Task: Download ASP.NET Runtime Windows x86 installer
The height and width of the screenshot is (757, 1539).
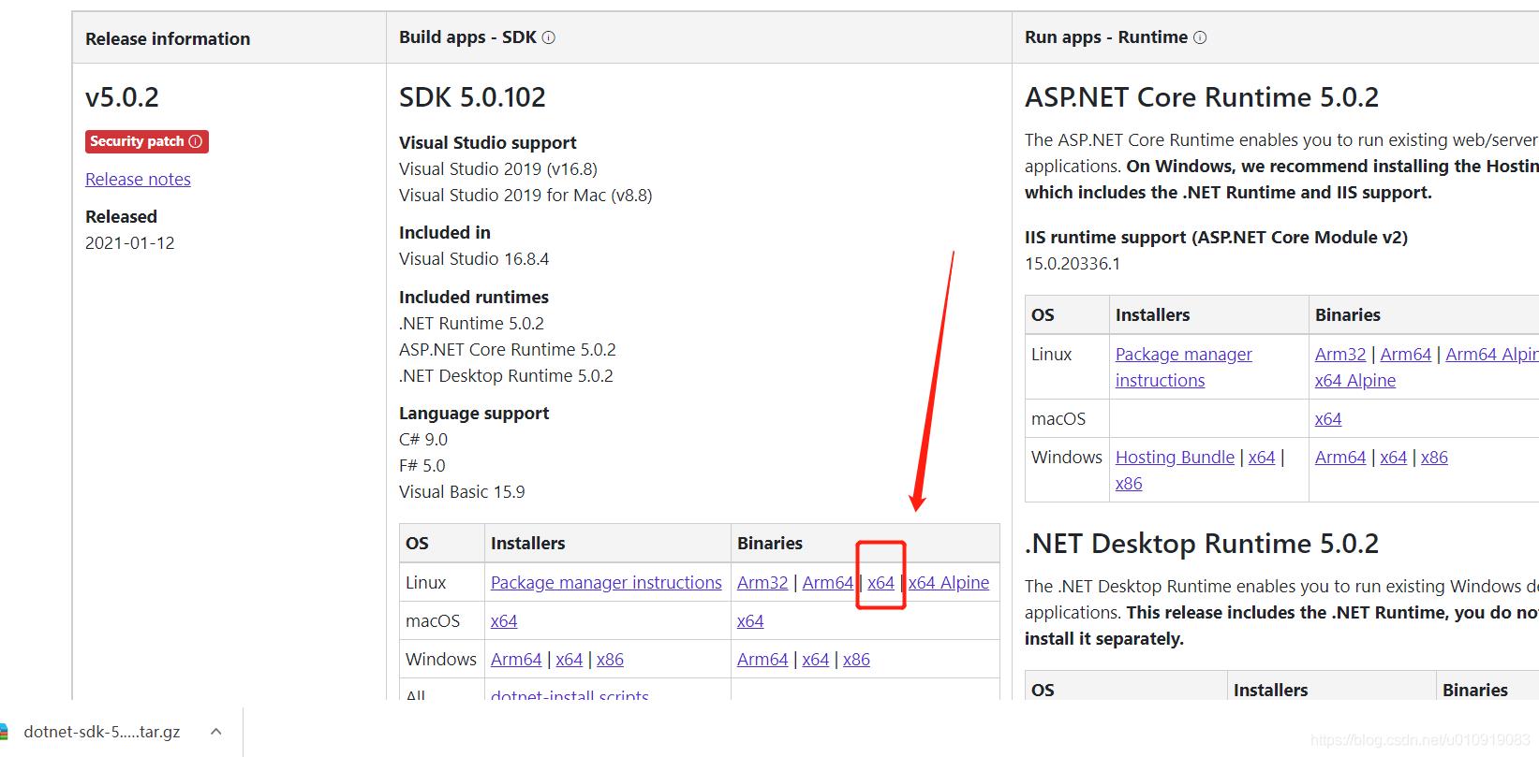Action: (x=1129, y=483)
